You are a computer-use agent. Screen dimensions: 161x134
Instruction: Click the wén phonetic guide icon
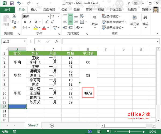(55, 27)
